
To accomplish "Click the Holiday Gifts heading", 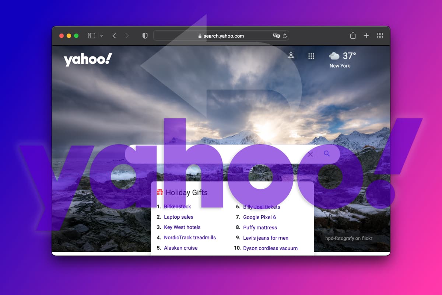I will 187,192.
